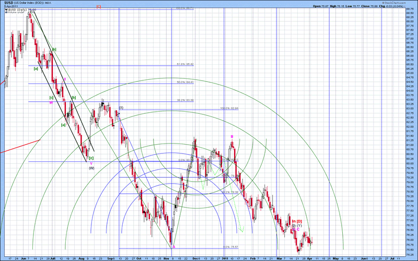Screen dimensions: 418x261
Task: Click the 100.0%: 82.94 retracement label
Action: point(230,108)
